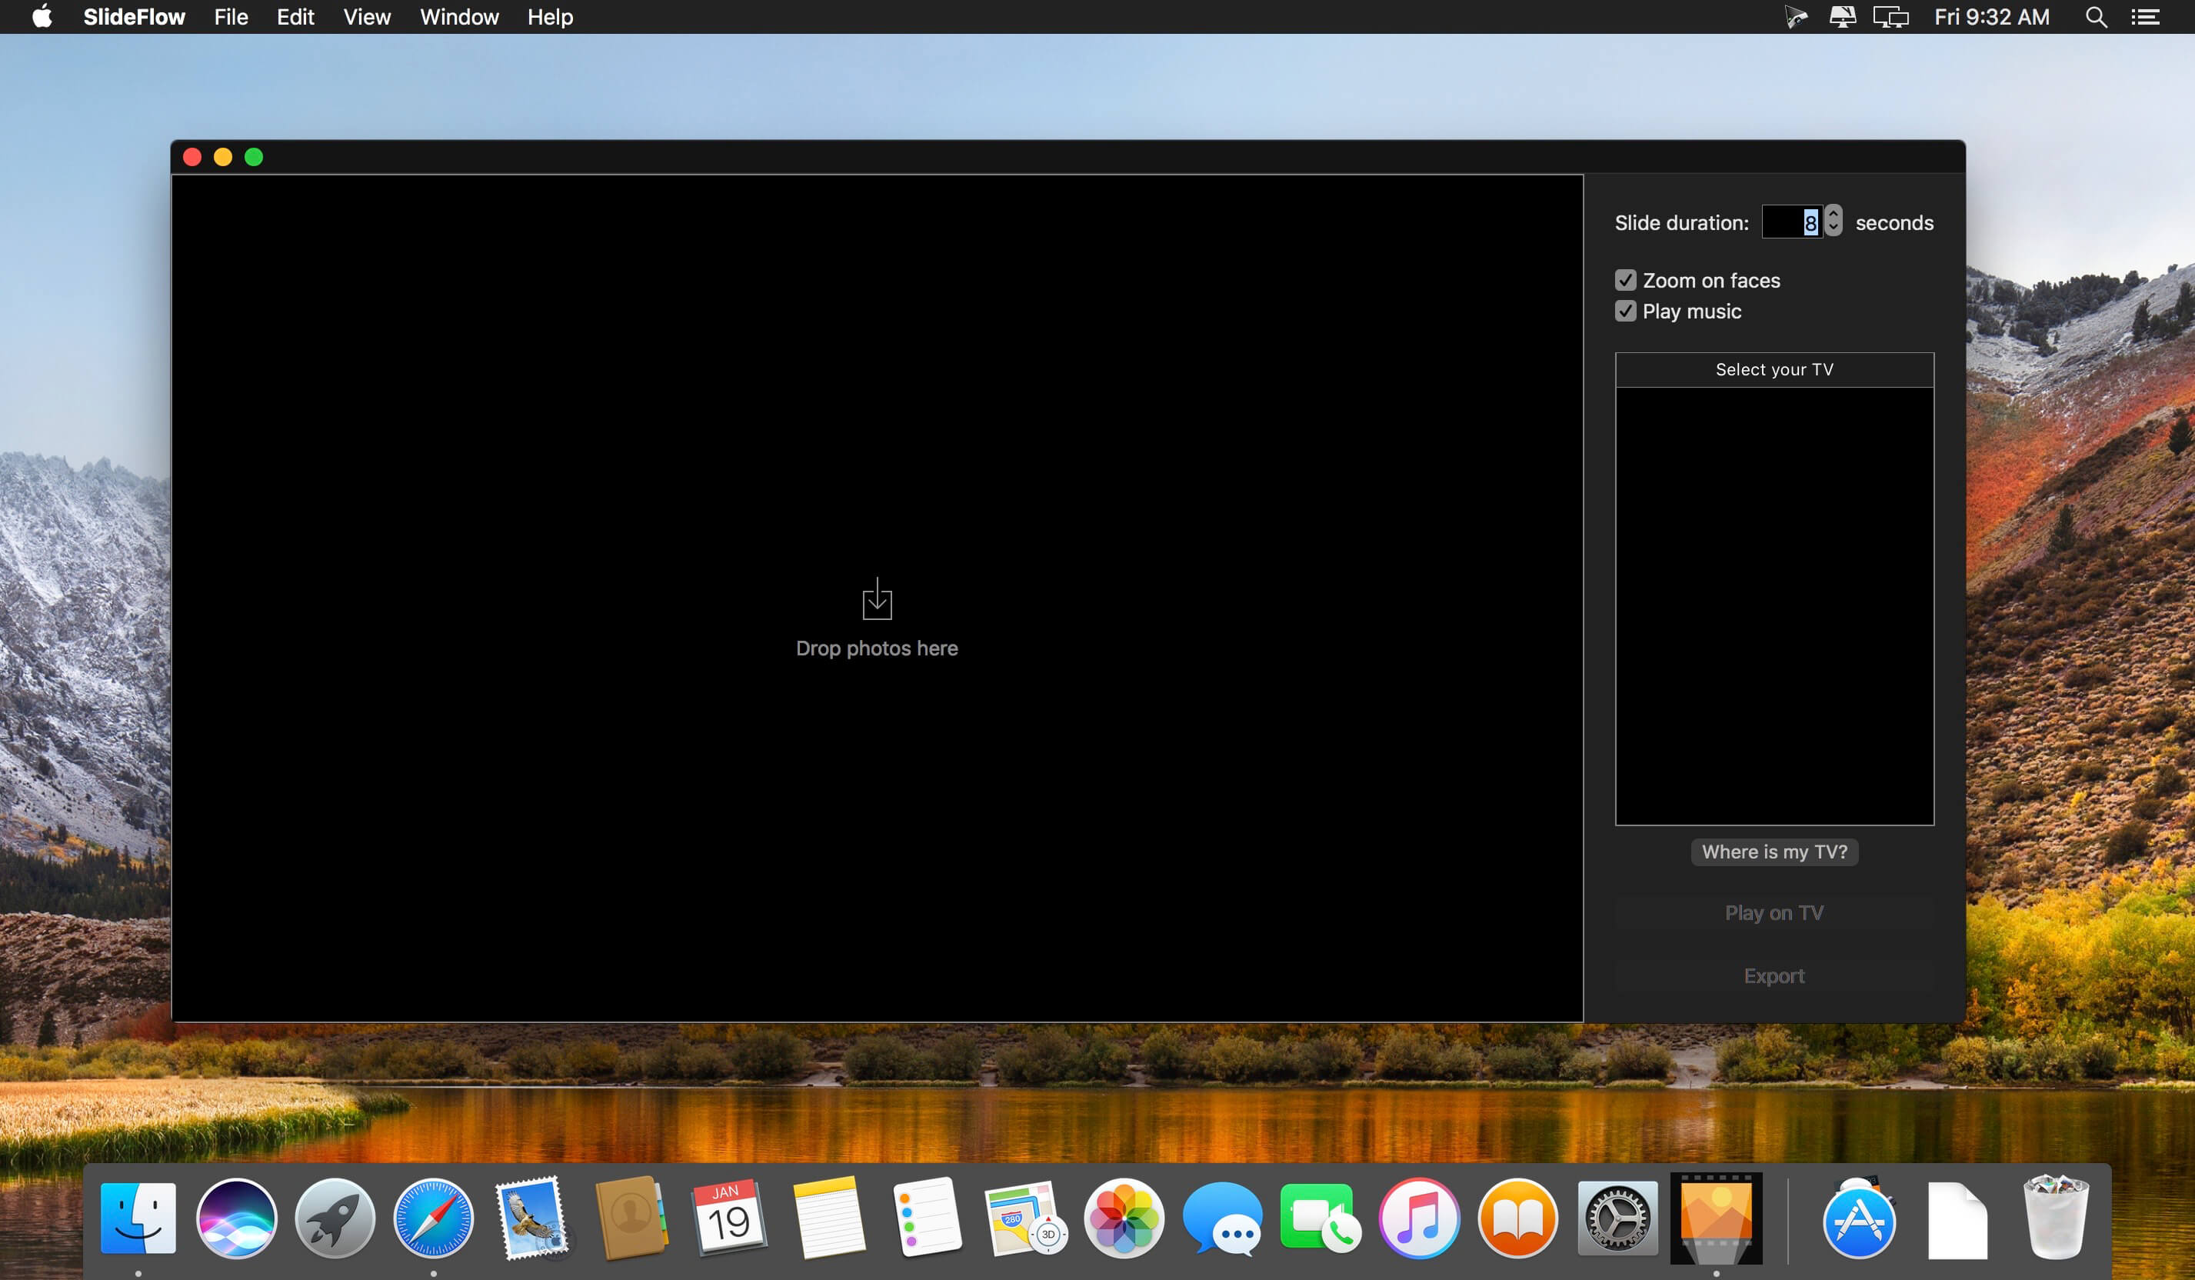Click the Drop photos here download icon

(877, 598)
